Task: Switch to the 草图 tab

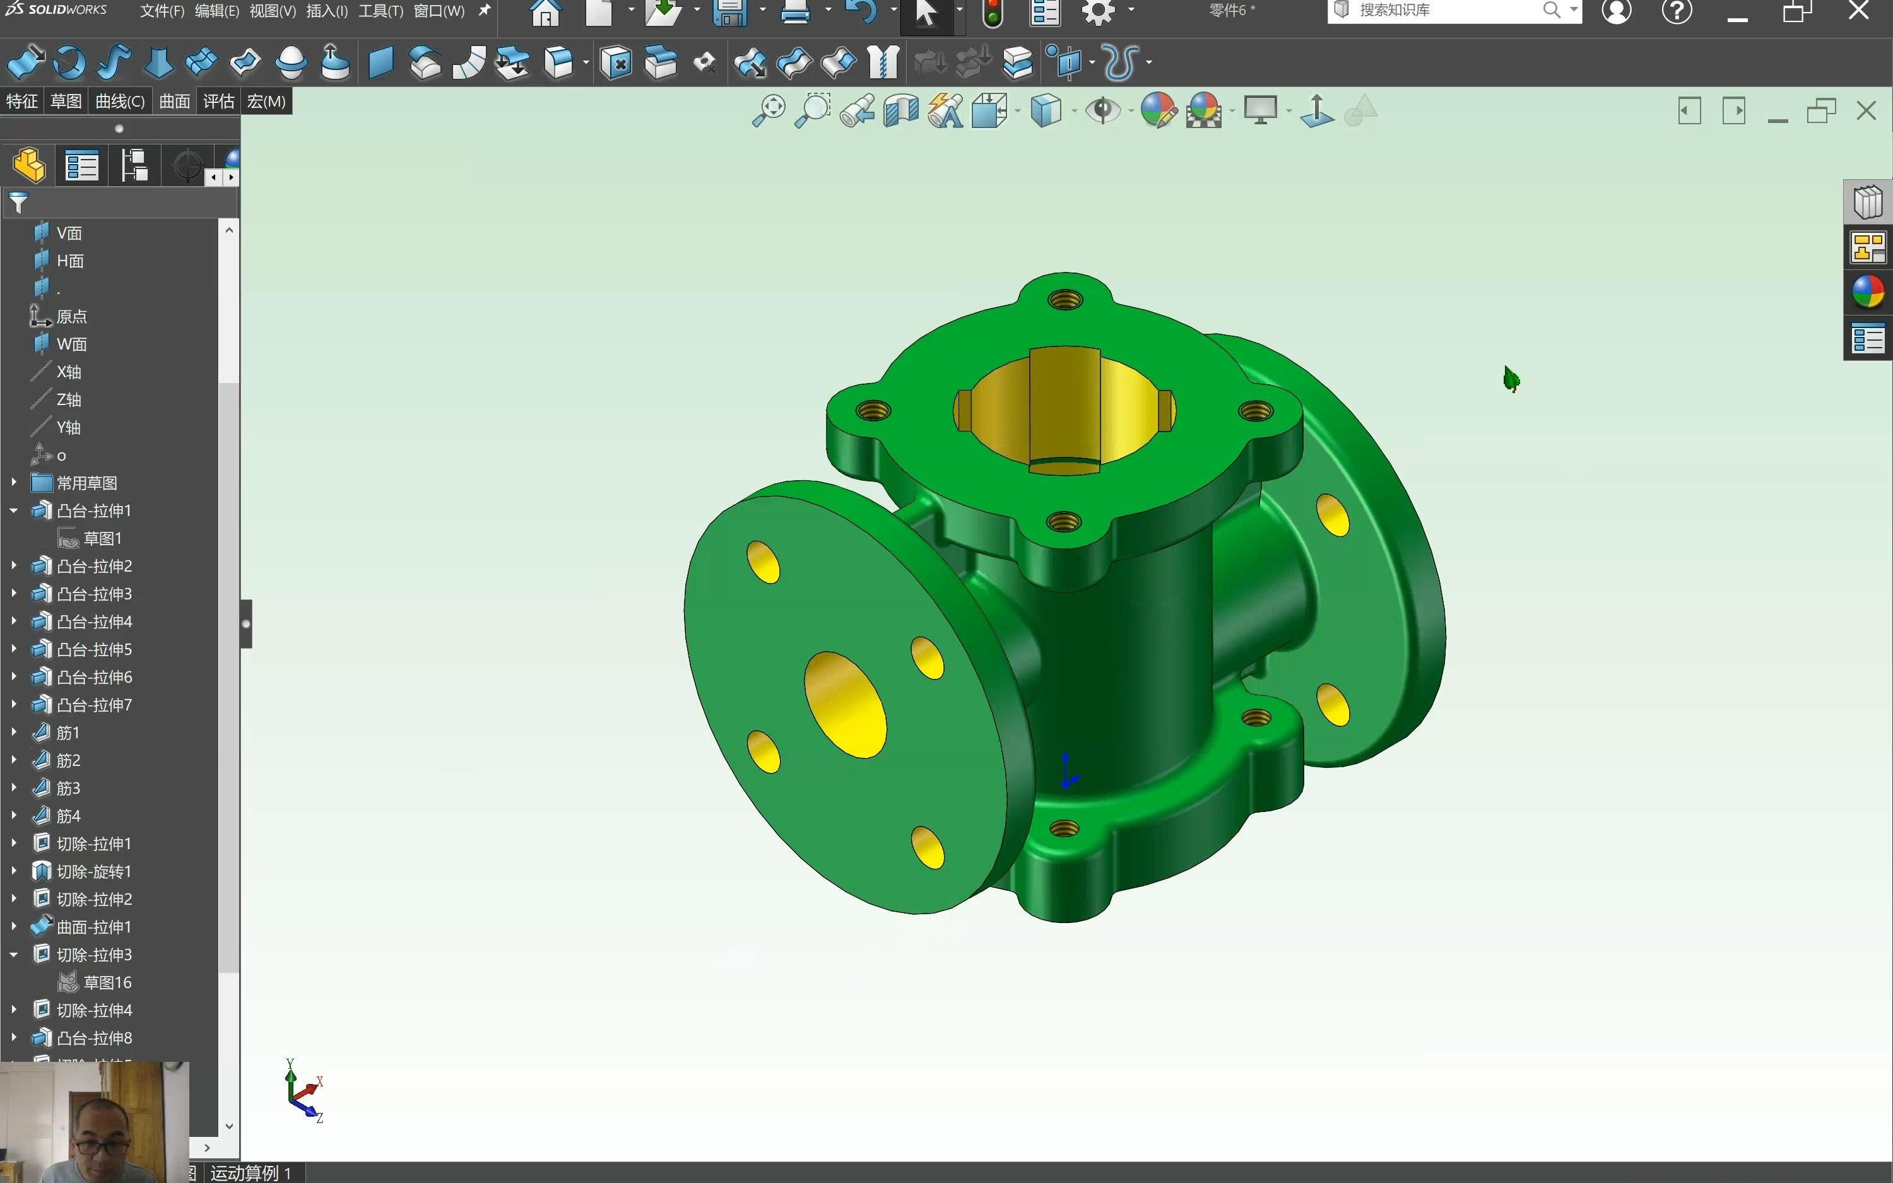Action: (x=66, y=101)
